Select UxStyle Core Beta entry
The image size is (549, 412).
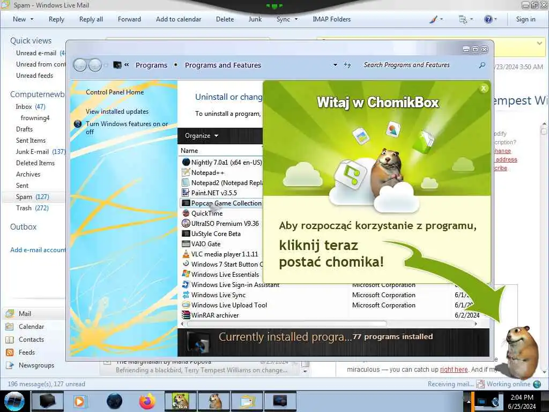216,234
